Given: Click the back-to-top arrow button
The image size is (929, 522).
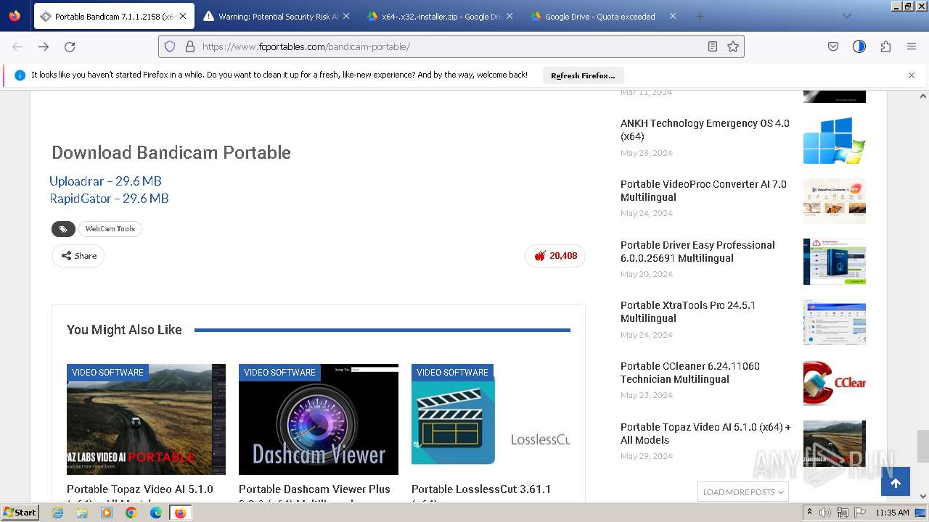Looking at the screenshot, I should click(896, 483).
